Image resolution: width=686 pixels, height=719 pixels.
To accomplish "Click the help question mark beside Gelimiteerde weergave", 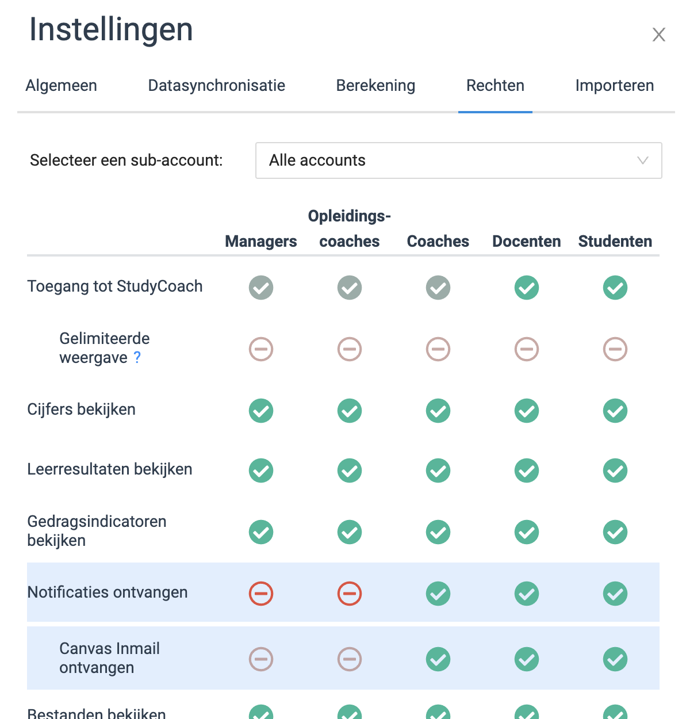I will pos(137,357).
